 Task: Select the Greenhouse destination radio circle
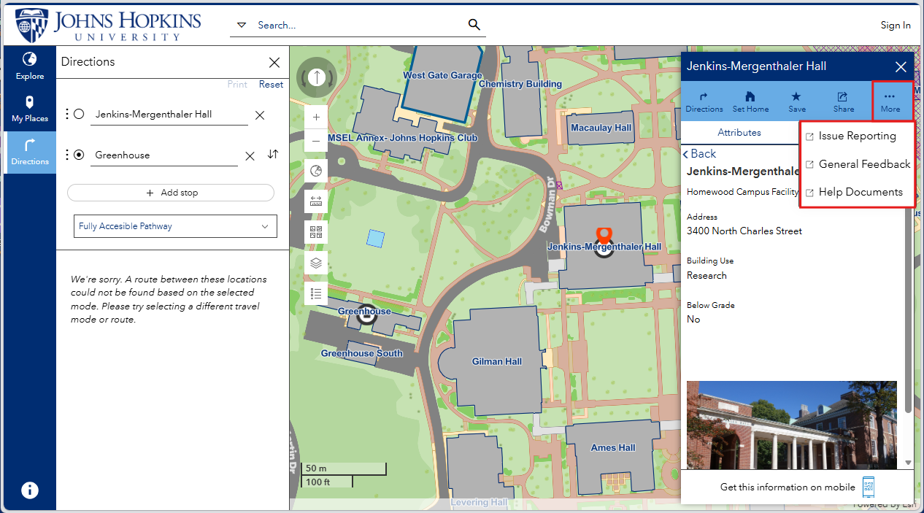pyautogui.click(x=79, y=155)
